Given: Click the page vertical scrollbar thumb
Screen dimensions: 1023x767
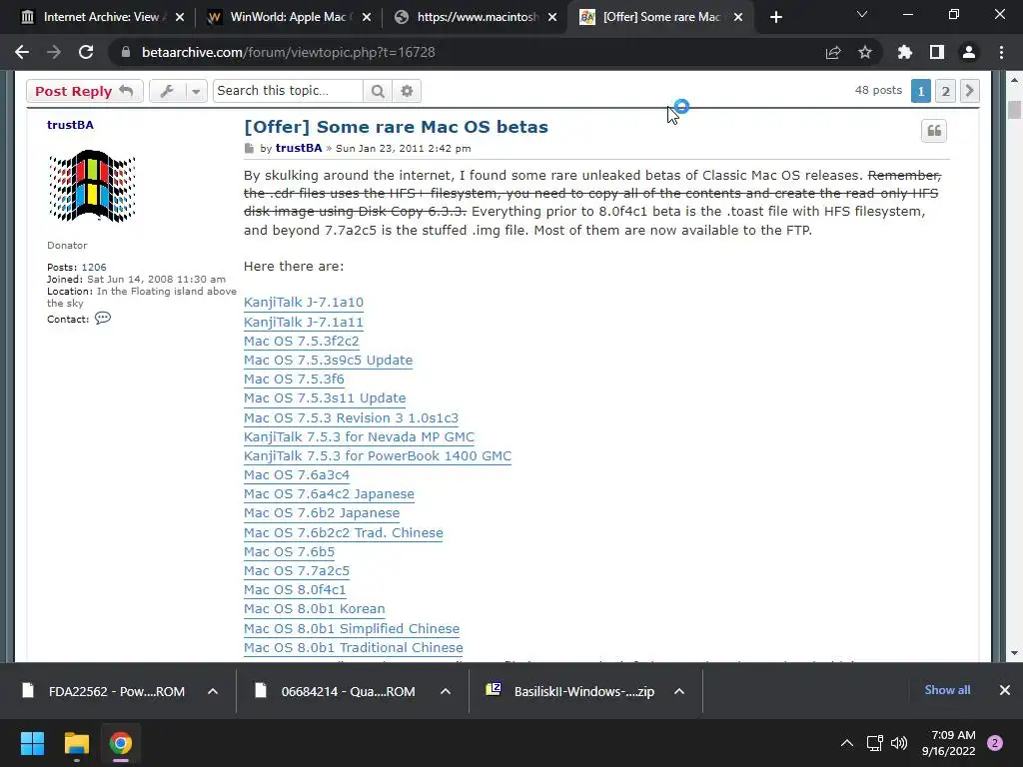Looking at the screenshot, I should [1014, 110].
